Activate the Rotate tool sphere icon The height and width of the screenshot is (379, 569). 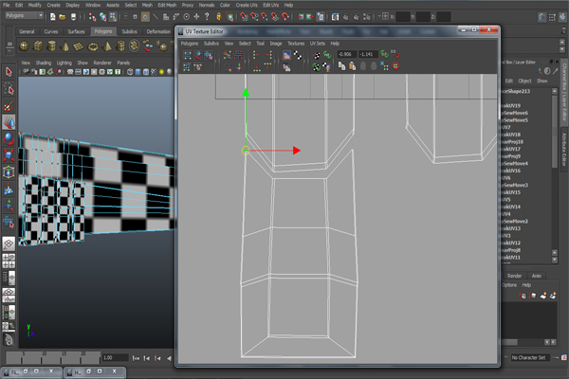coord(9,138)
